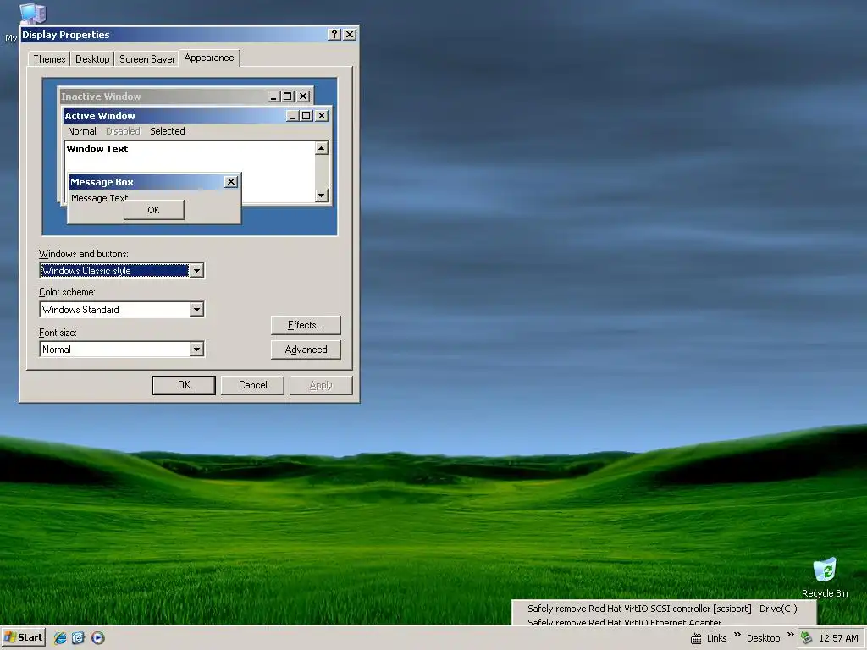Open the Effects dialog

click(306, 325)
